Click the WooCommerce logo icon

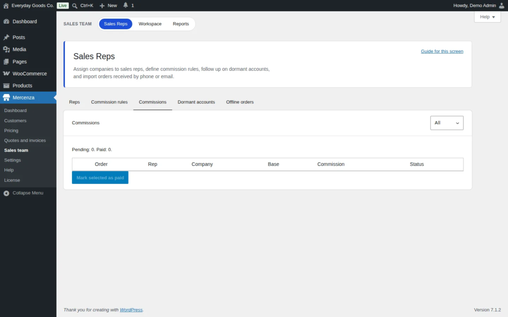tap(6, 73)
